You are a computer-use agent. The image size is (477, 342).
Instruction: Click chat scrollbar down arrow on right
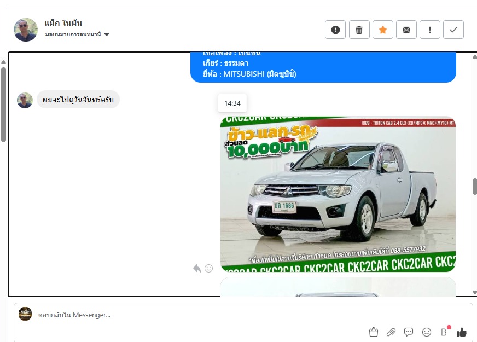pyautogui.click(x=475, y=292)
